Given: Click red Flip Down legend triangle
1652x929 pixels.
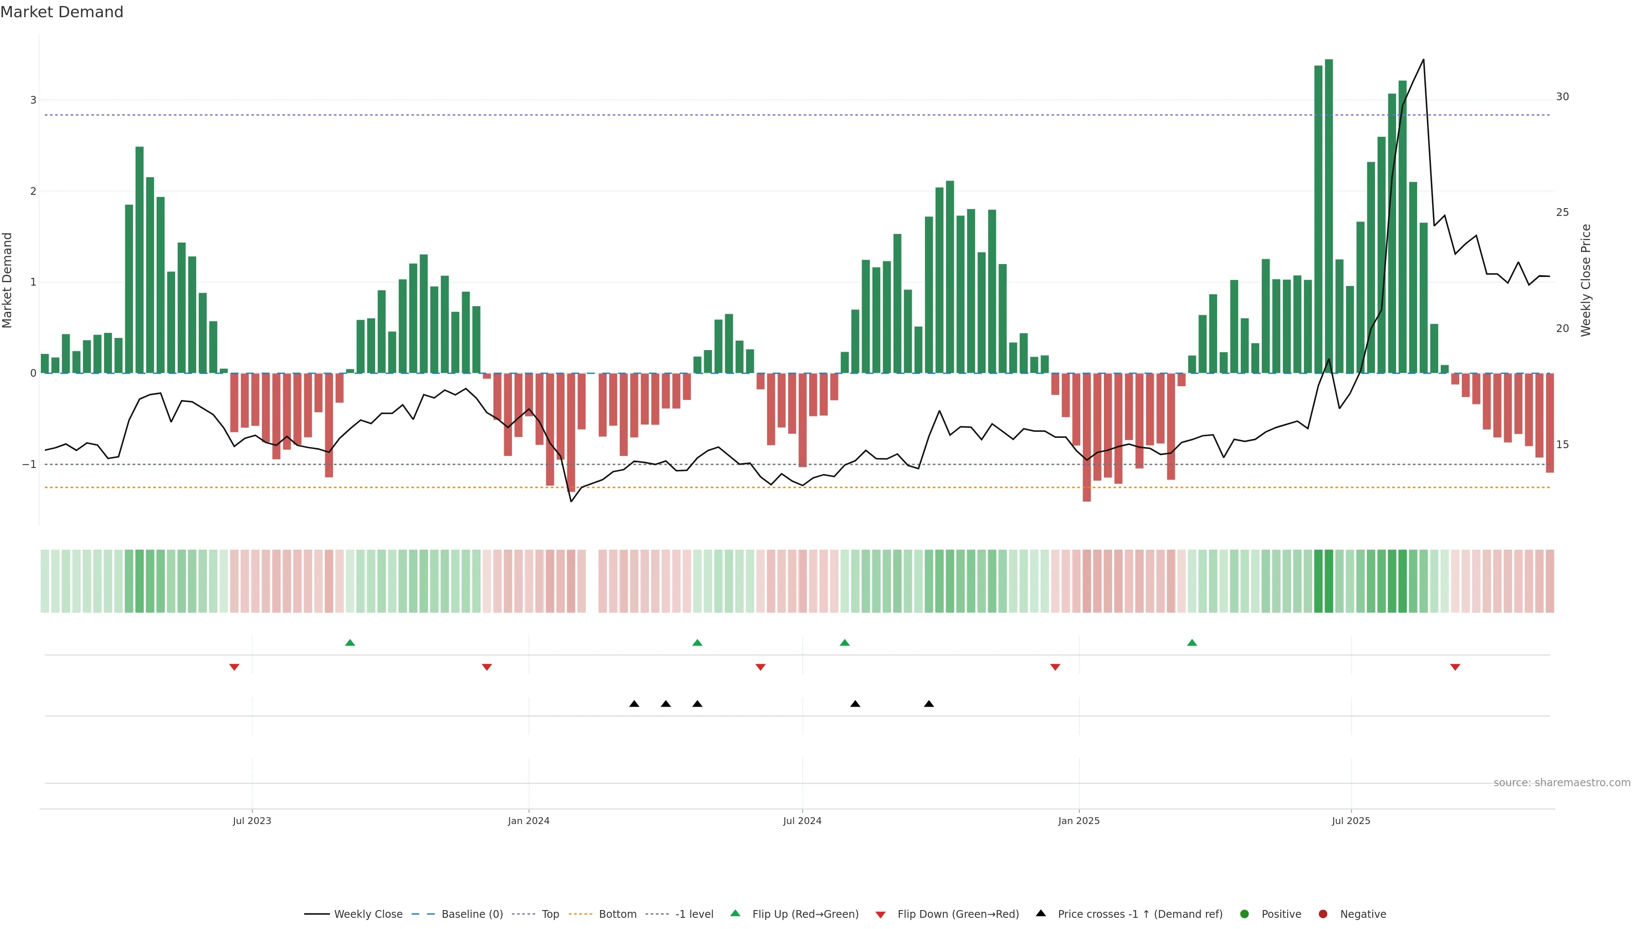Looking at the screenshot, I should [881, 915].
